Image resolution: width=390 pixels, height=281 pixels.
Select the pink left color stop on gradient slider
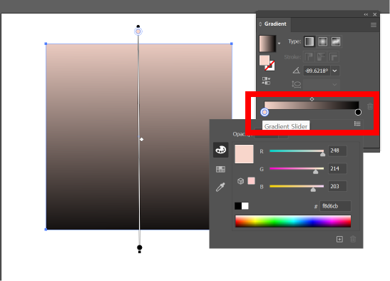(265, 112)
